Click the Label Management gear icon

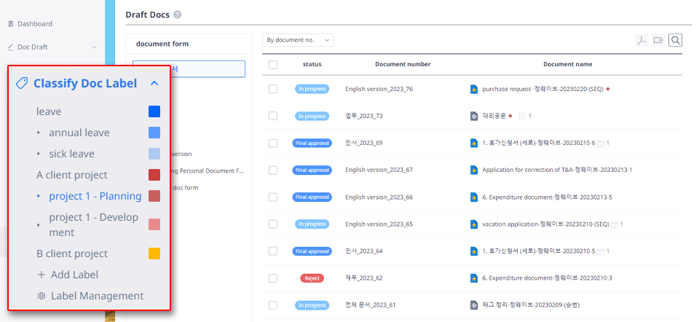tap(42, 296)
